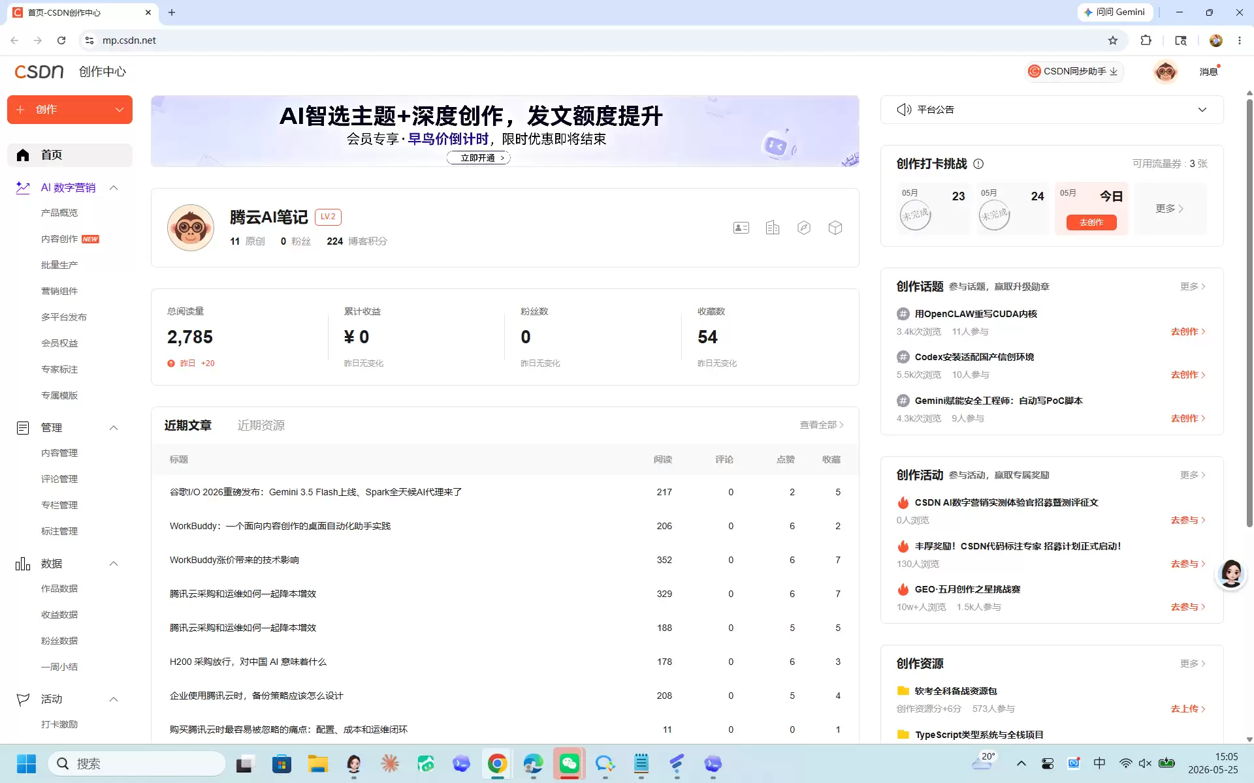Click the volume icon in the system tray

(x=1145, y=763)
